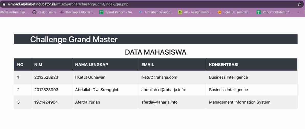Click the padlock site security icon

(x=4, y=4)
